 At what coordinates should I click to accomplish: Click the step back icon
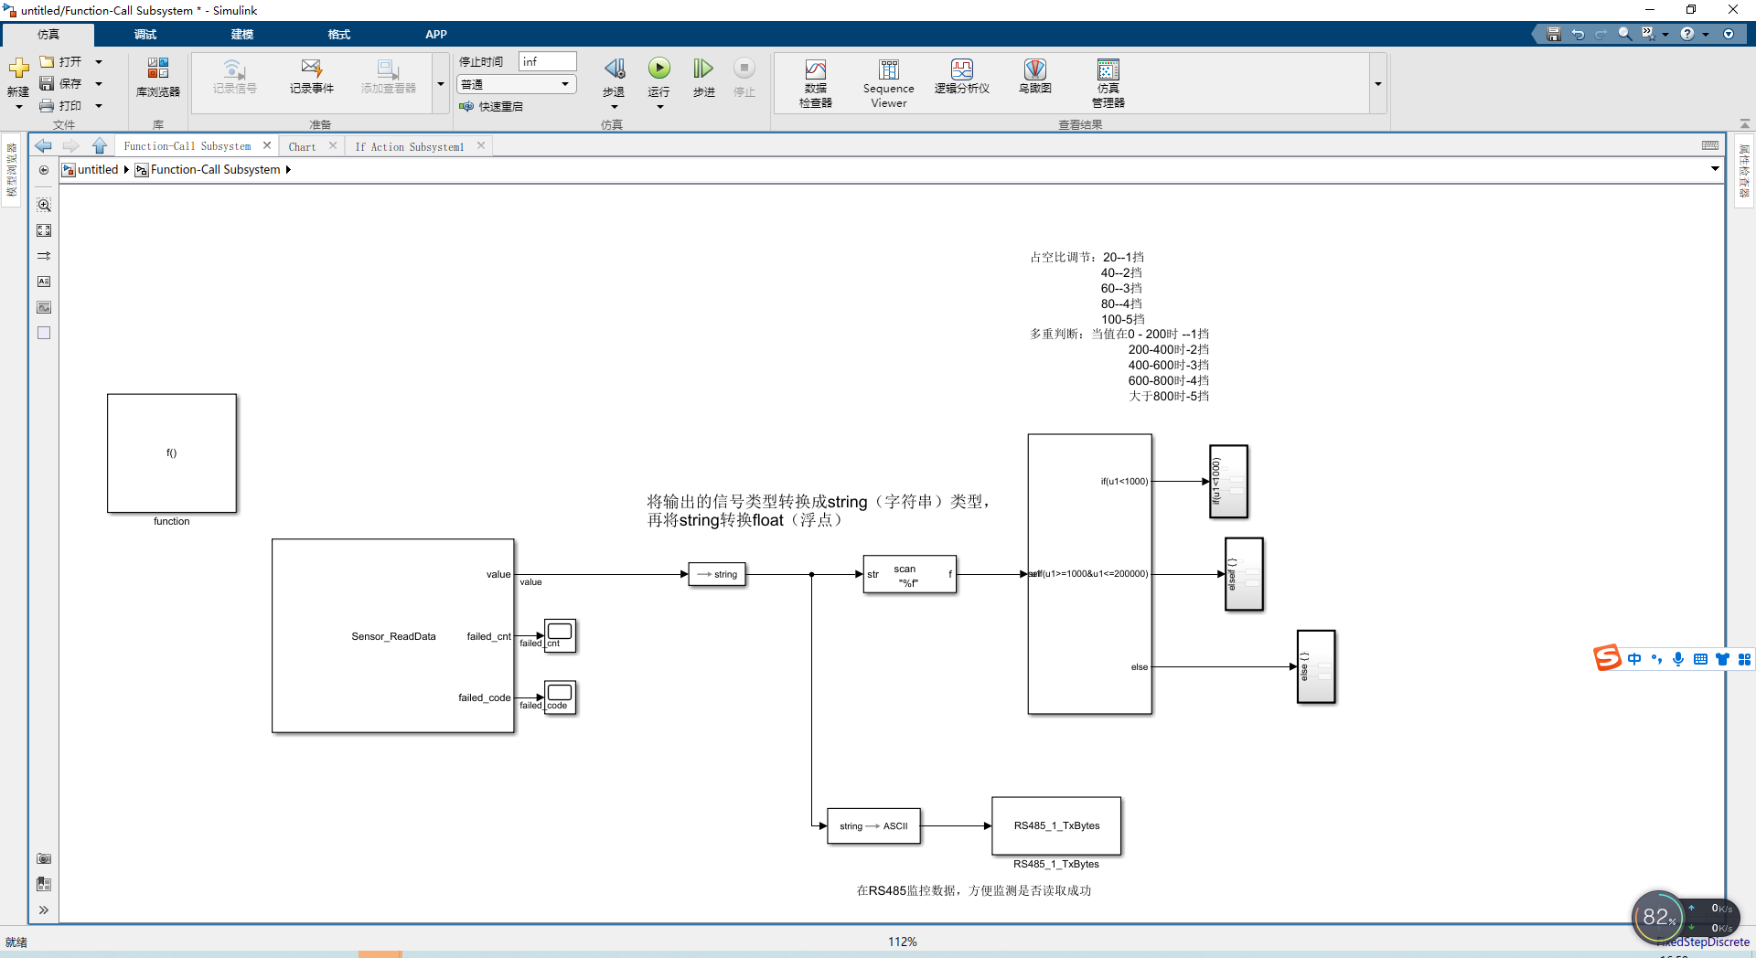pyautogui.click(x=614, y=77)
